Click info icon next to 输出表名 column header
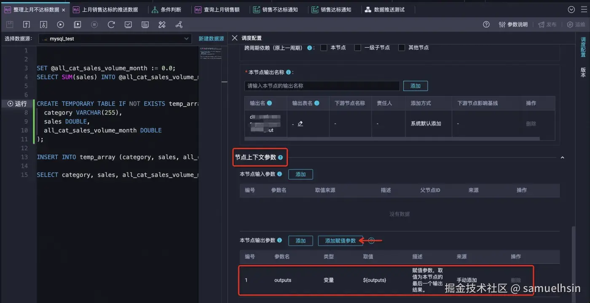 point(317,103)
